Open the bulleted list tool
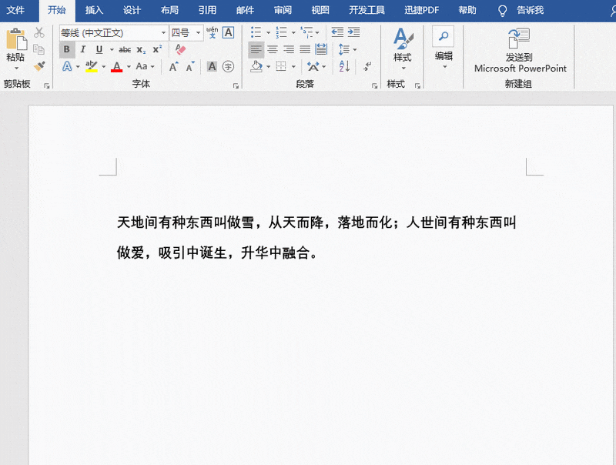 click(256, 32)
